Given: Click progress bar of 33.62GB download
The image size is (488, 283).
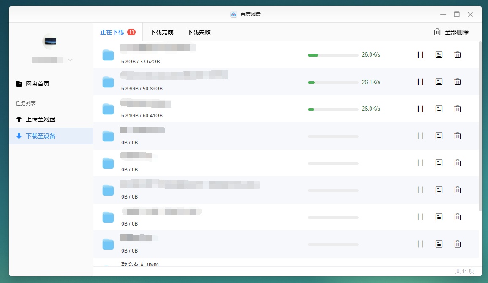Looking at the screenshot, I should coord(333,55).
